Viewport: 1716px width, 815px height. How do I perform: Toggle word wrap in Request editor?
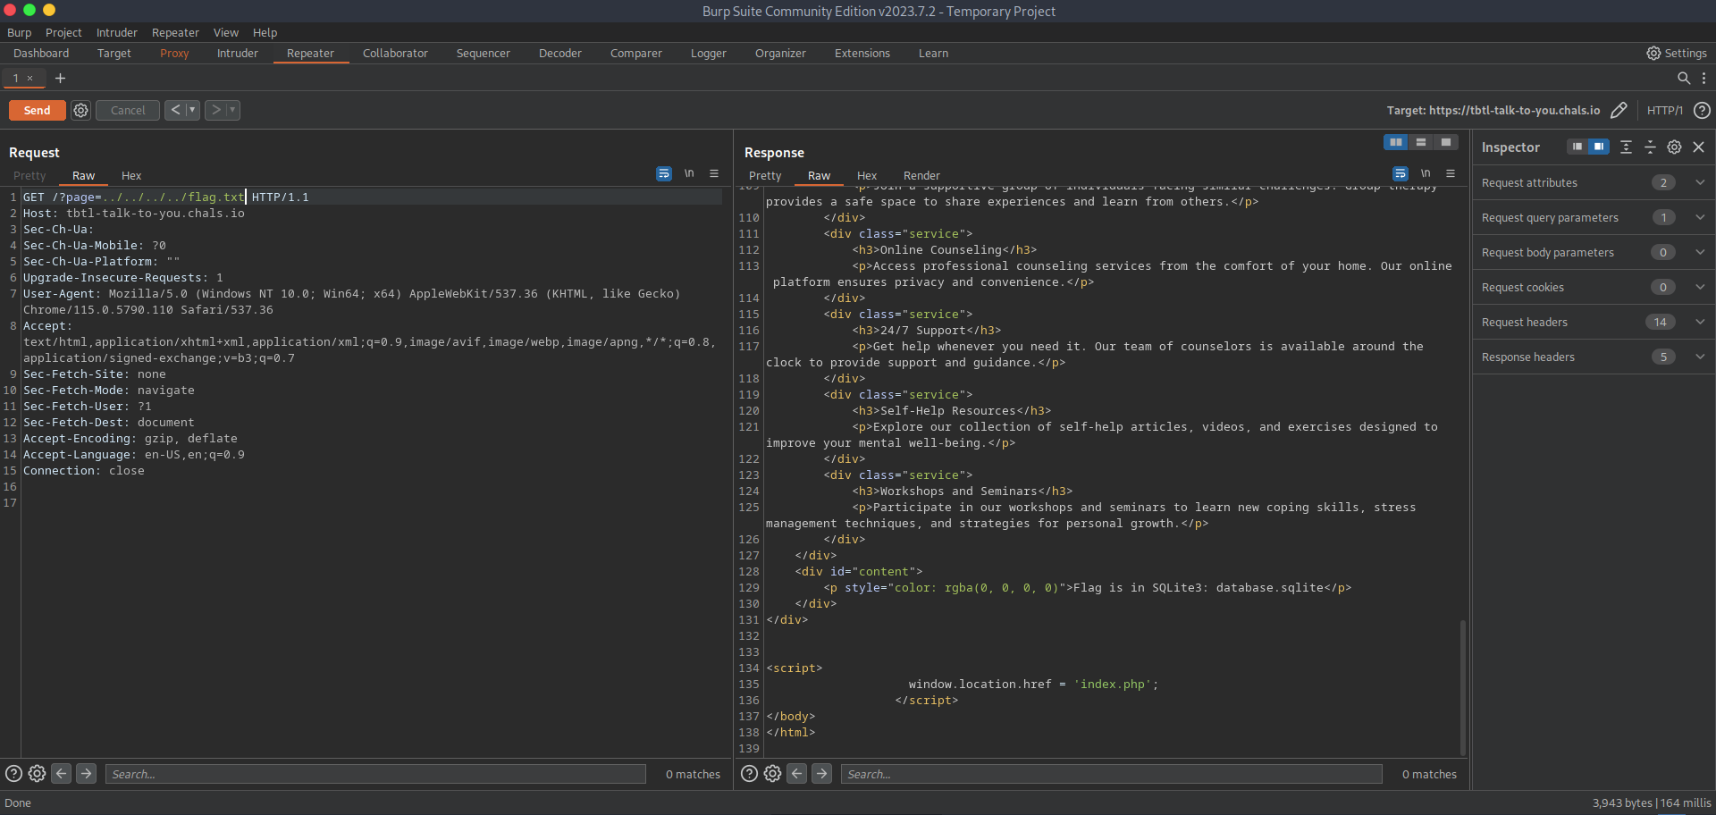point(664,173)
